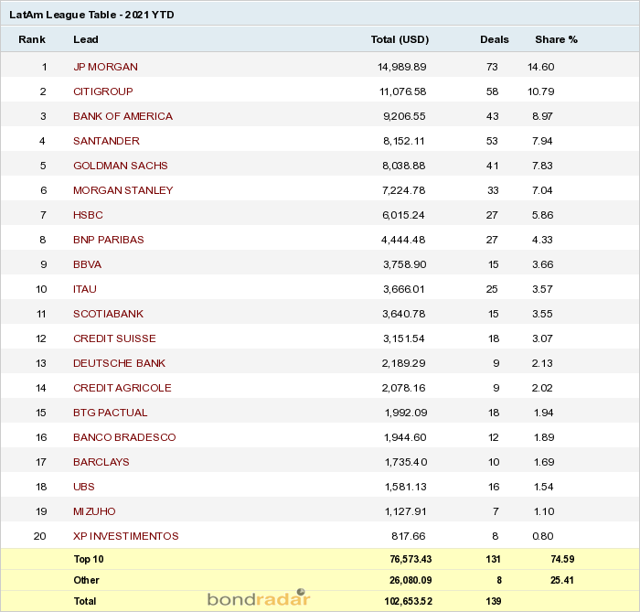Select share value 10.79
The width and height of the screenshot is (640, 612).
click(541, 91)
